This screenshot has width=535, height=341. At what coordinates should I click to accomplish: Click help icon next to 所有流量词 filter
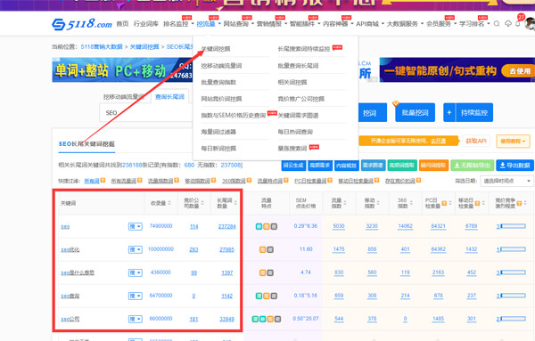click(140, 181)
